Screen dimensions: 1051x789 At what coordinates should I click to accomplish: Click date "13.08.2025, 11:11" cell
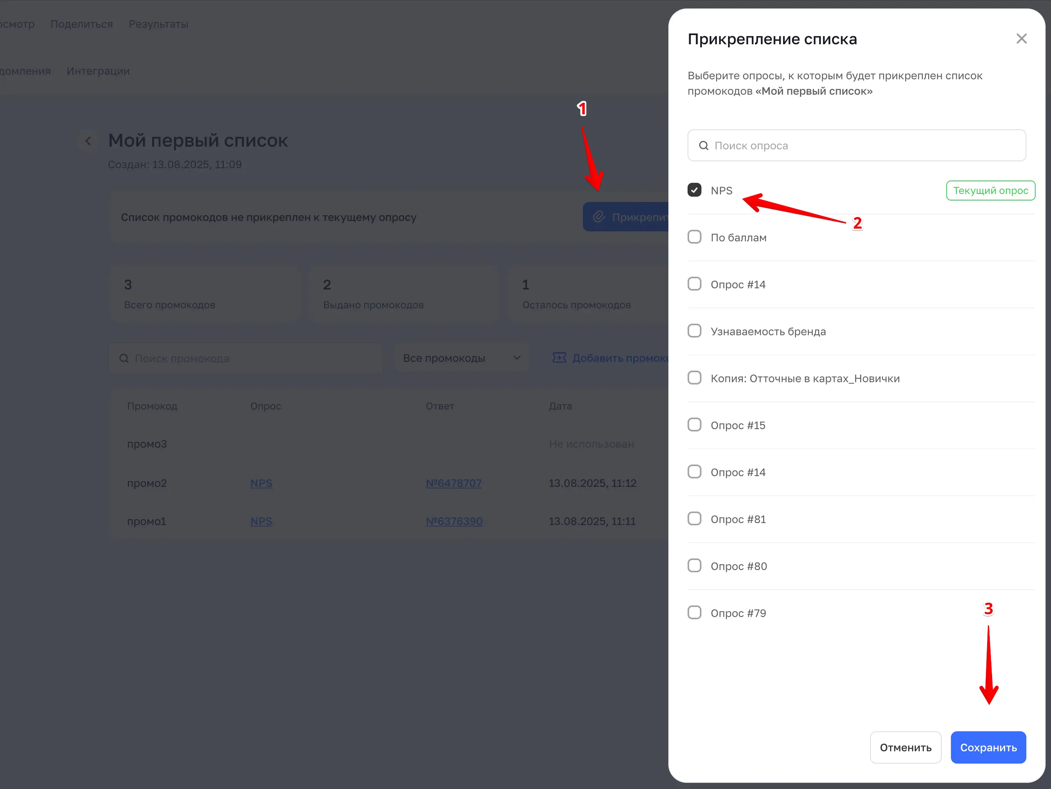592,521
